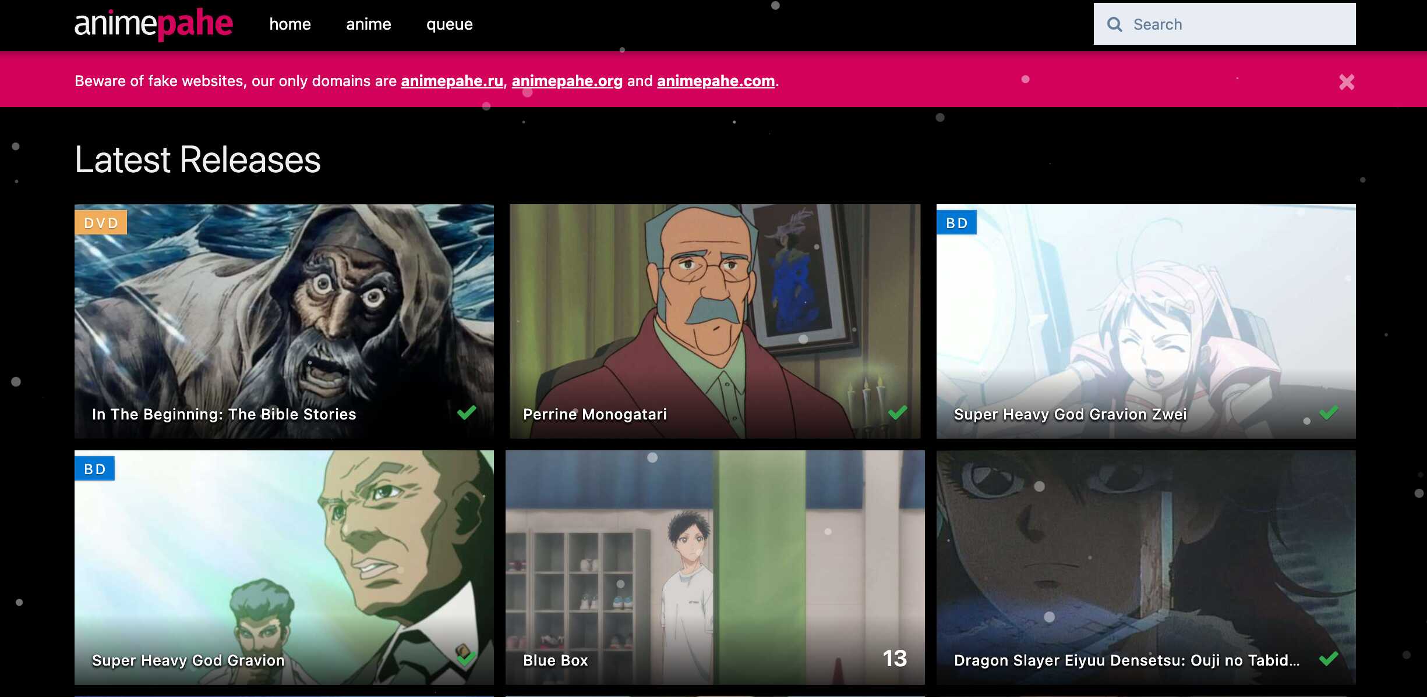Click the DVD badge on Bible Stories
Screen dimensions: 1427x697
pos(101,223)
